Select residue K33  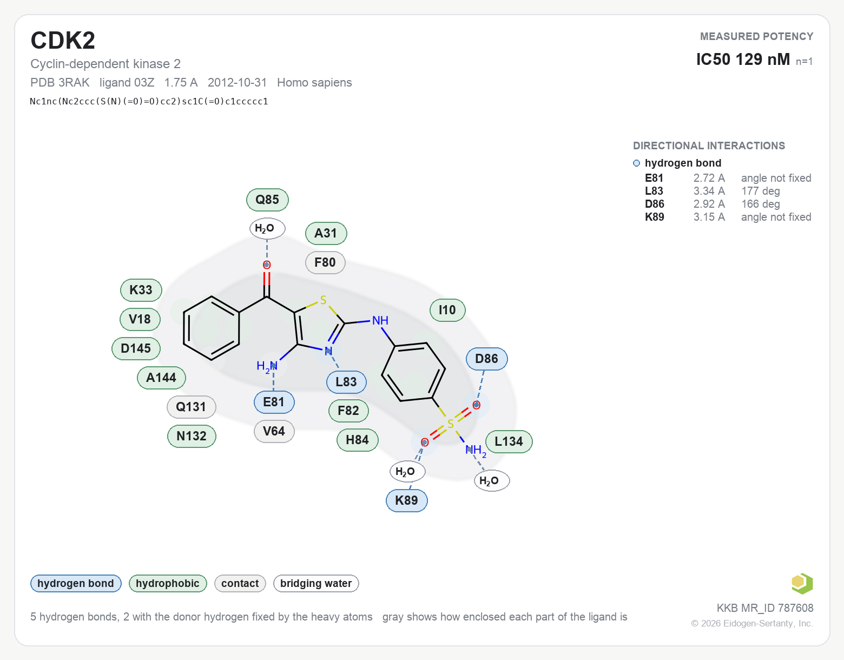141,290
